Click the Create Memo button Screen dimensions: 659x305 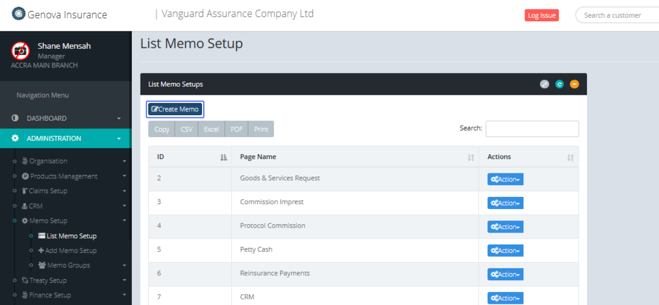pyautogui.click(x=175, y=109)
